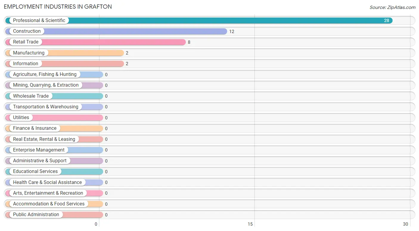This screenshot has height=231, width=419.
Task: Click value 0 beside Educational Services bar
Action: tap(106, 172)
